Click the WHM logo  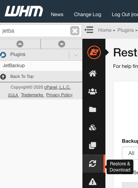[24, 11]
